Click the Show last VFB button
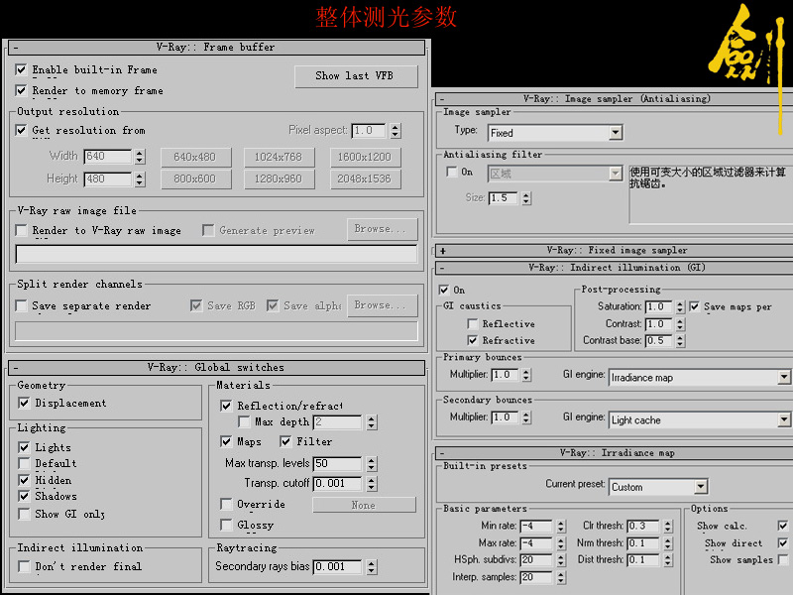 [x=355, y=76]
